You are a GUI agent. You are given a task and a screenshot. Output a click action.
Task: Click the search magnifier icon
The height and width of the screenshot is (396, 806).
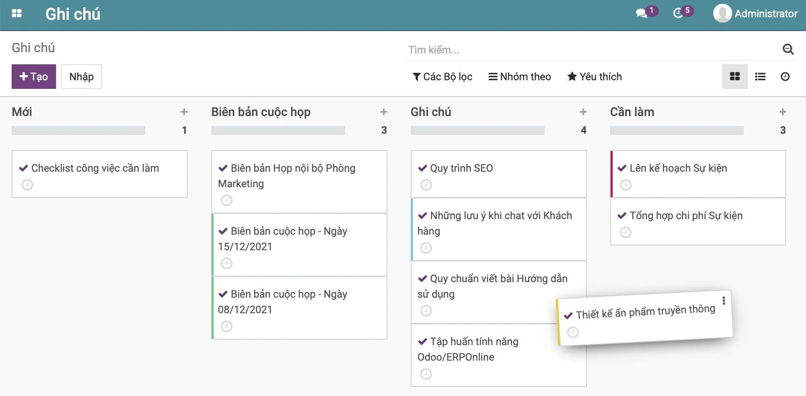788,50
